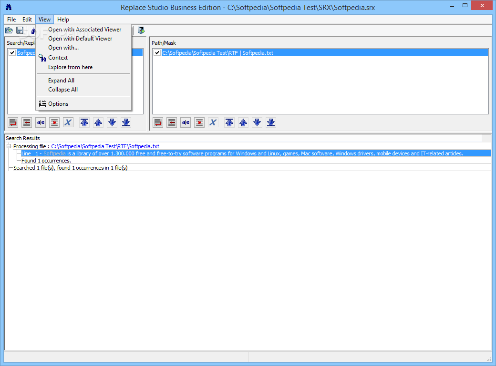Open the Help menu

pyautogui.click(x=63, y=19)
